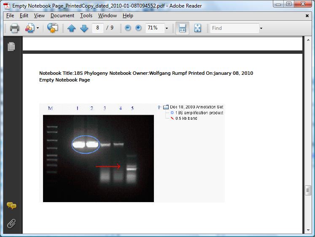315x237 pixels.
Task: Close the Adobe Reader window
Action: [x=303, y=4]
